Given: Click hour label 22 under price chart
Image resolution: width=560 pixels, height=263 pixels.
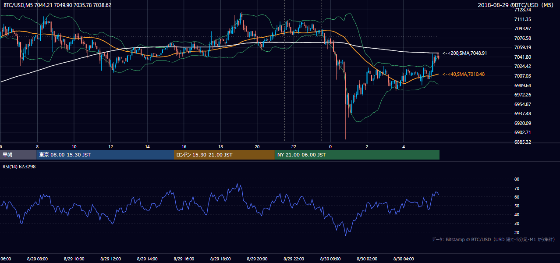Looking at the screenshot, I should (x=294, y=146).
